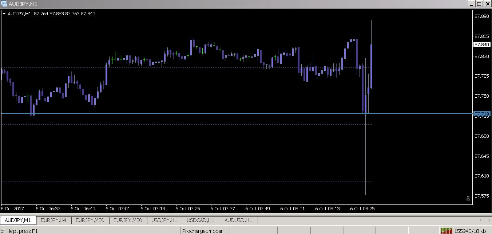Open the first EURJPY,M30 chart tab
The image size is (492, 234).
[90, 220]
